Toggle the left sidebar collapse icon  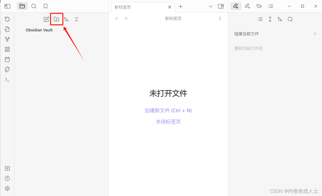7,6
